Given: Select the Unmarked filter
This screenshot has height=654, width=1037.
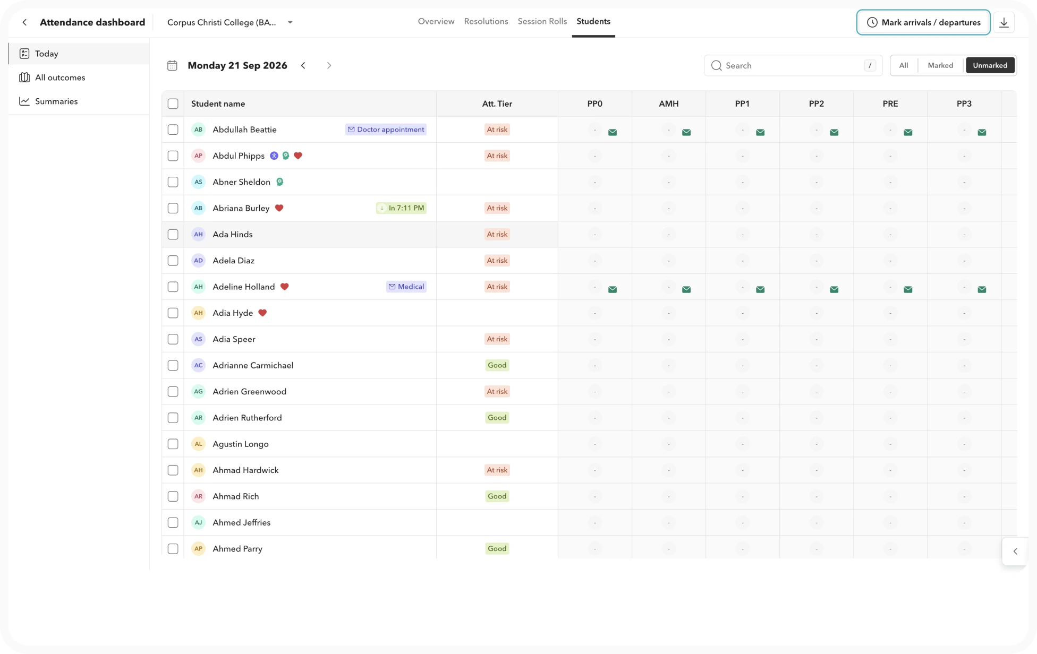Looking at the screenshot, I should point(990,65).
